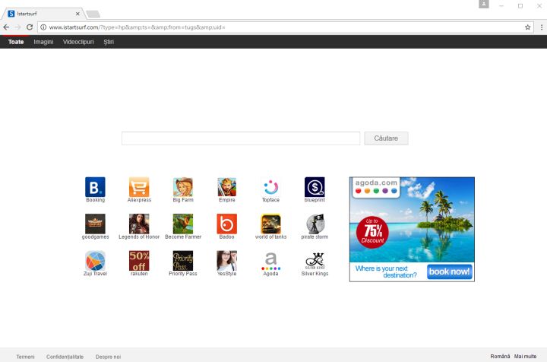Open the Confidențialitate footer link

click(x=65, y=357)
